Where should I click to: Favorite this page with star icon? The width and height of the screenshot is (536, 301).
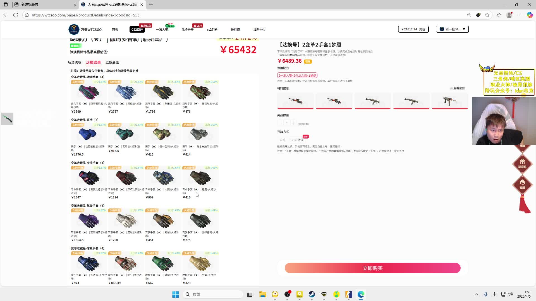[x=487, y=15]
